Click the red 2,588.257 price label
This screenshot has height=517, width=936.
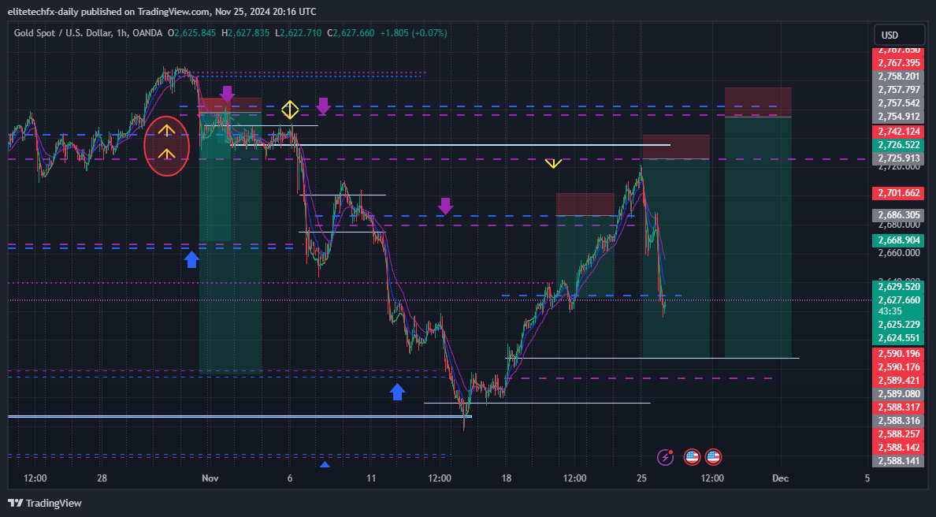tap(898, 434)
